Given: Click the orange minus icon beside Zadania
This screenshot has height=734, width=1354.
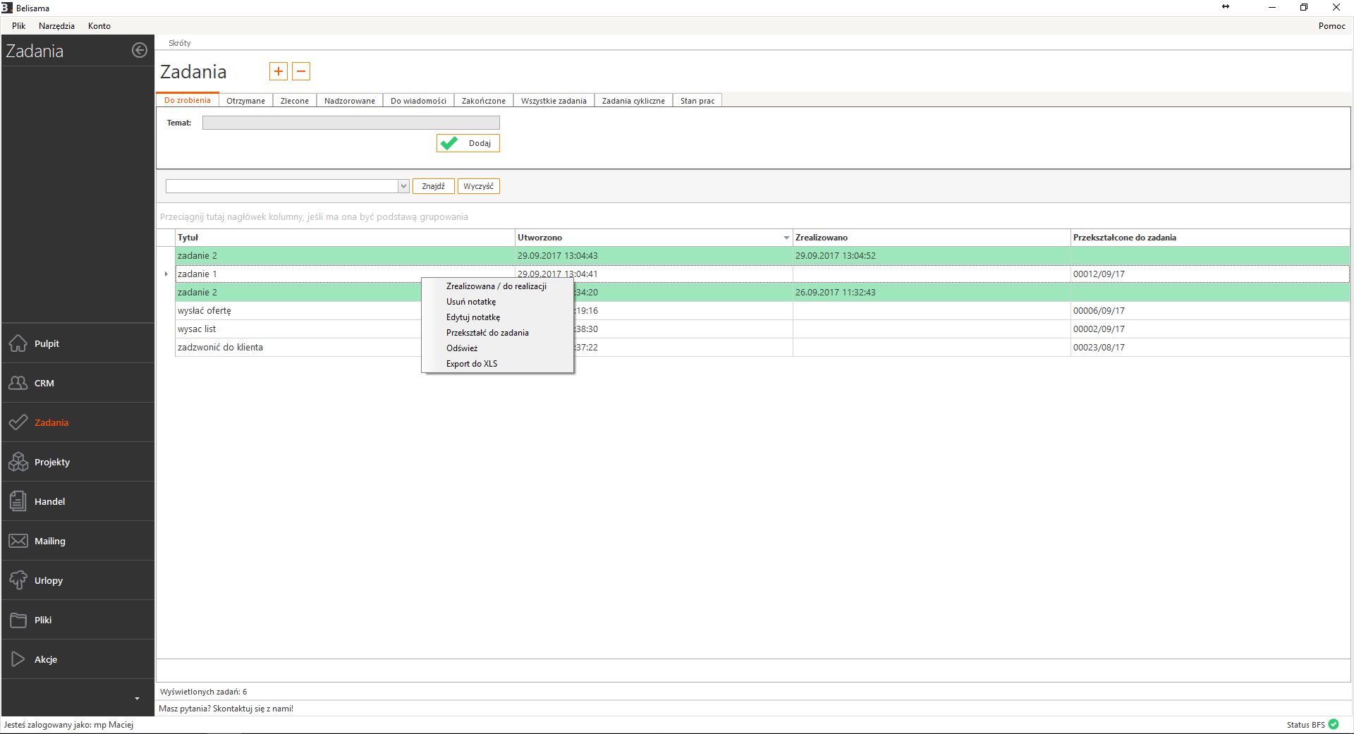Looking at the screenshot, I should (x=301, y=71).
